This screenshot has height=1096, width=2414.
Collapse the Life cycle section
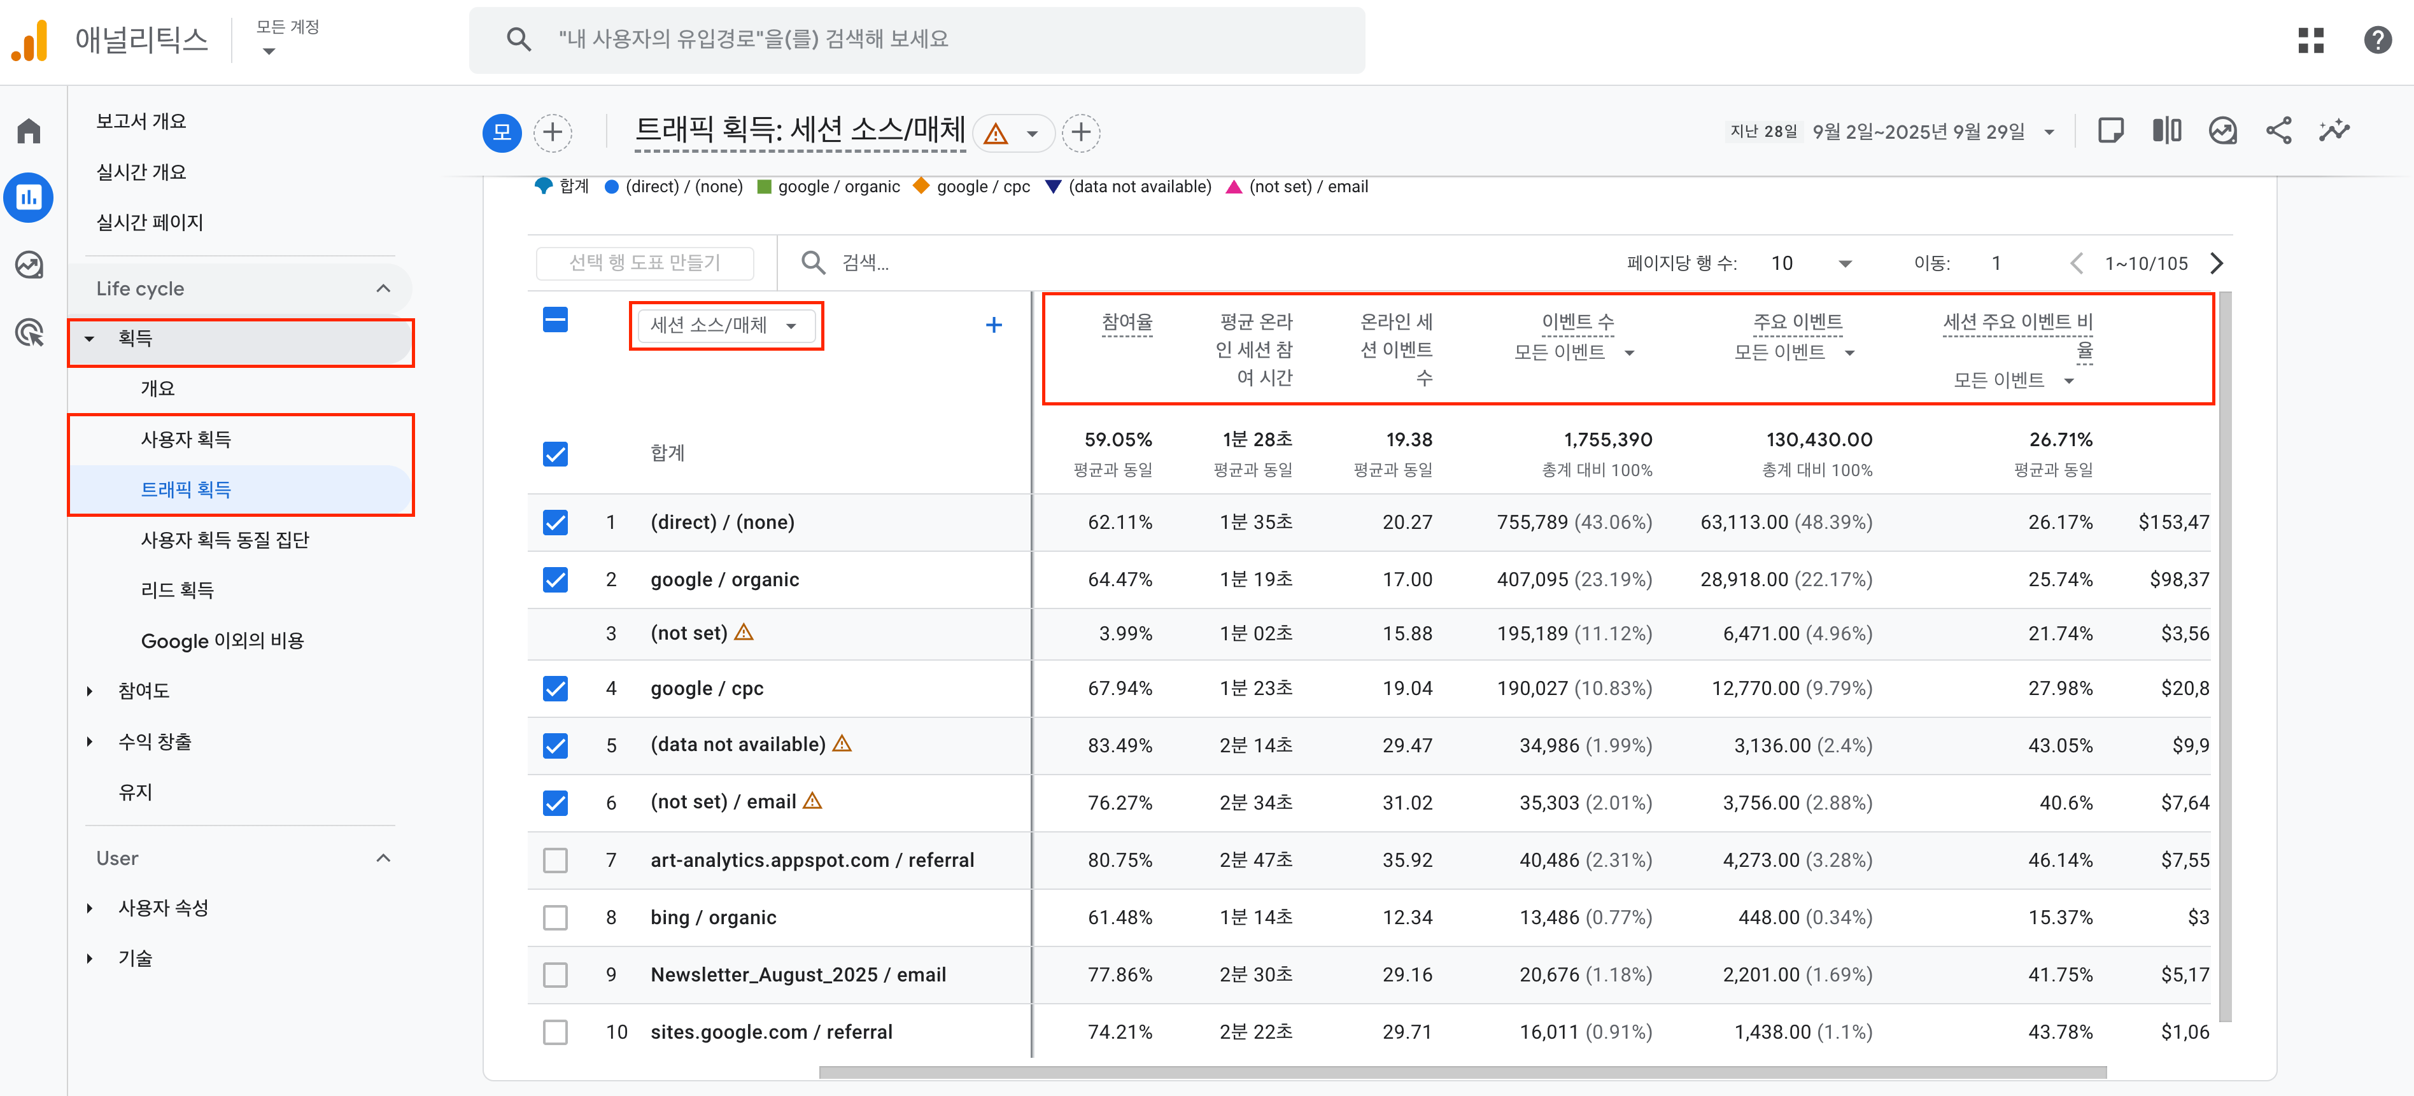click(x=383, y=288)
